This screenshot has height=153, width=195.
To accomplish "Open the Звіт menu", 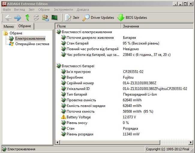I will [x=31, y=10].
